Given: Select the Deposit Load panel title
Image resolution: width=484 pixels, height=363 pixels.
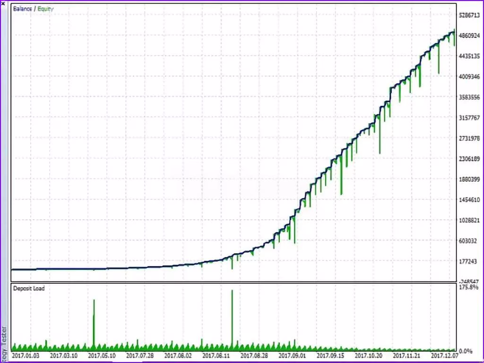Looking at the screenshot, I should [29, 288].
